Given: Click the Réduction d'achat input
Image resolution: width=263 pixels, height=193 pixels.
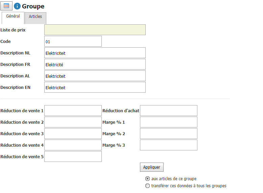Looking at the screenshot, I should coord(169,111).
